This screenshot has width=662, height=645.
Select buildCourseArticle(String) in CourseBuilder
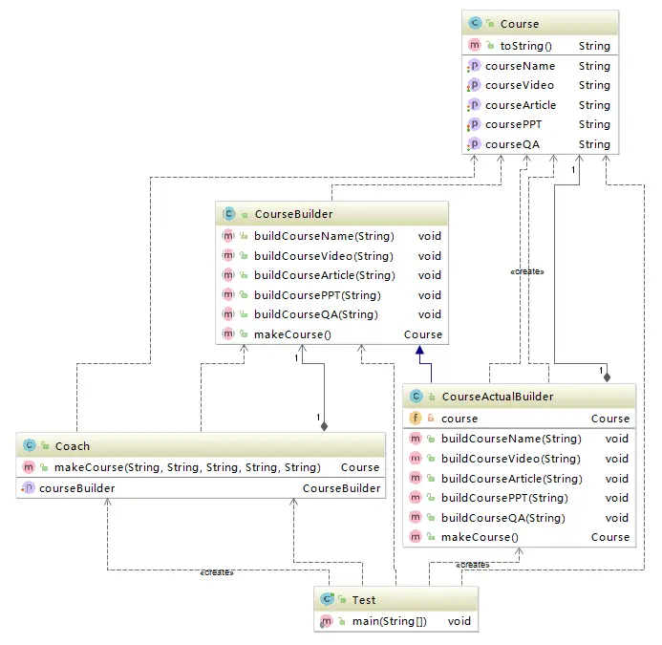pos(325,275)
